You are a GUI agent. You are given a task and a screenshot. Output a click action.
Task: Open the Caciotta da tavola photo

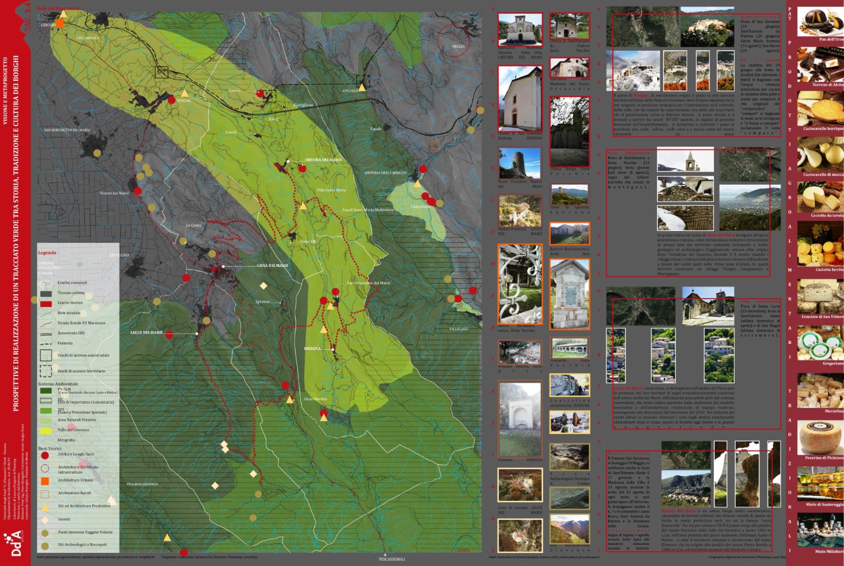point(820,197)
